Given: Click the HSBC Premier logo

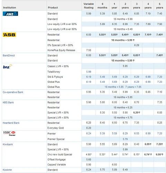Looking at the screenshot, I should coord(9,133).
